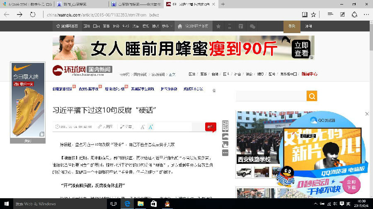The width and height of the screenshot is (373, 209).
Task: Click the orange site search magnifier button
Action: [x=312, y=96]
